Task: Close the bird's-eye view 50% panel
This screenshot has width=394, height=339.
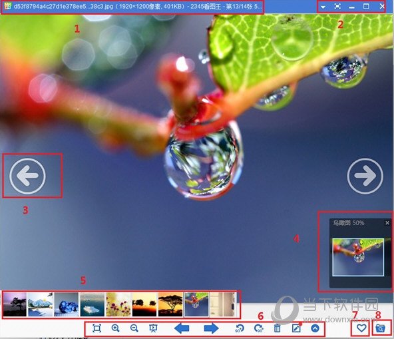Action: 387,223
